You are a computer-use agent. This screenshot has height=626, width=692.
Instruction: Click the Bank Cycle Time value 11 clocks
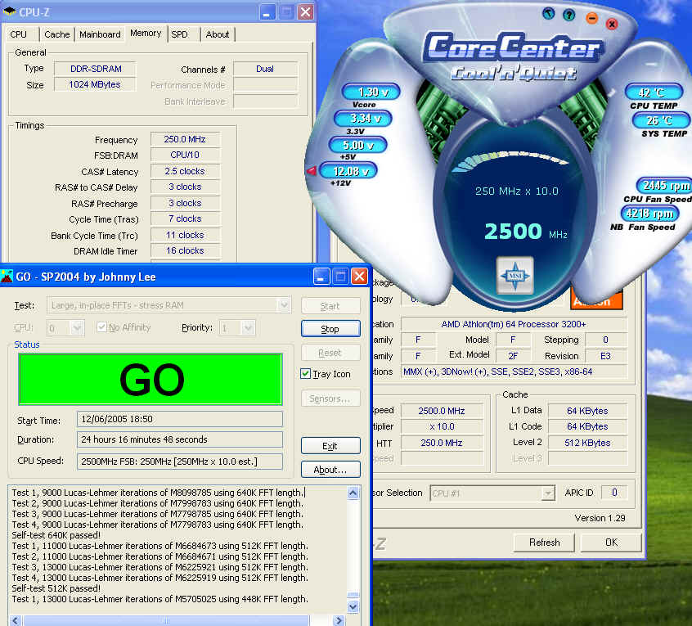click(x=186, y=235)
